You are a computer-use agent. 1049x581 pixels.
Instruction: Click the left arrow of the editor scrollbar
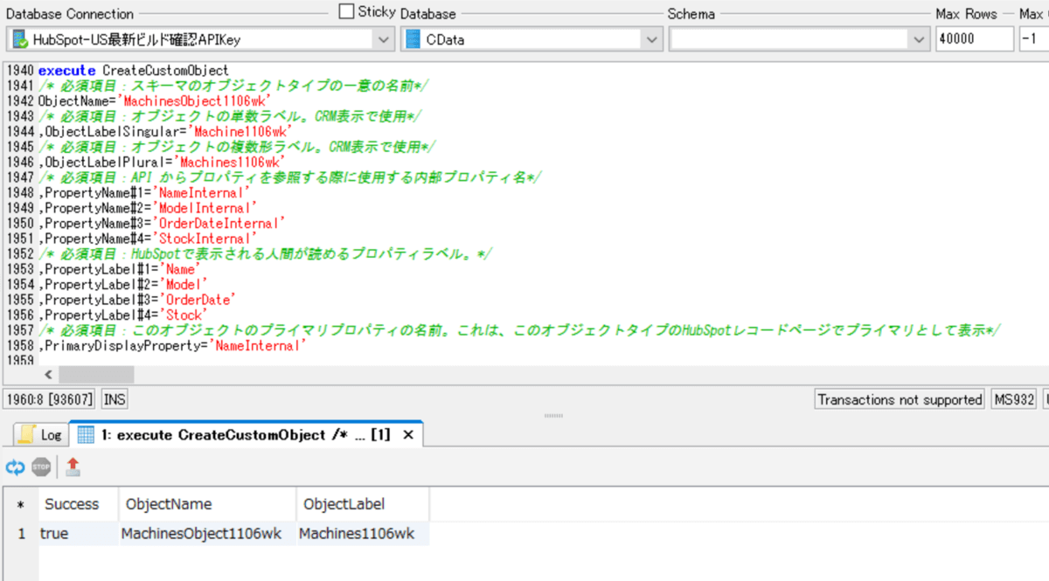[48, 374]
